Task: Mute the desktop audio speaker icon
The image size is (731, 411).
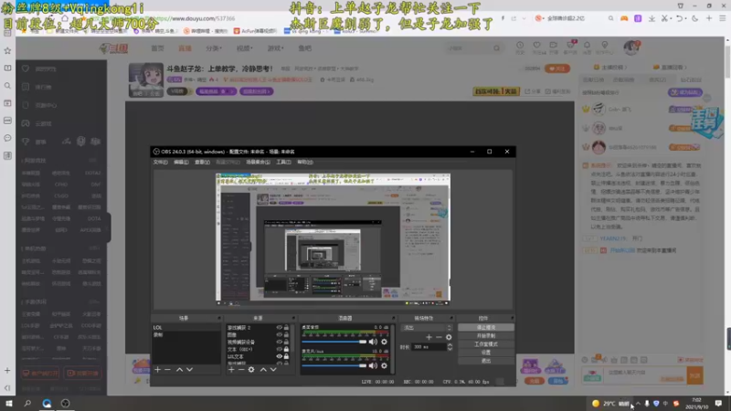Action: pos(373,342)
